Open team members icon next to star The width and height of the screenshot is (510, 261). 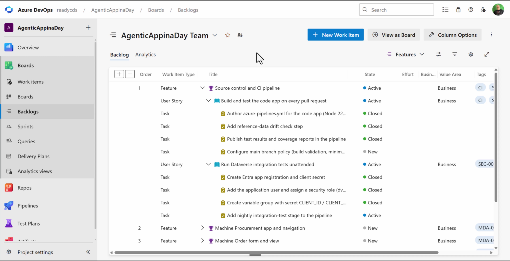click(240, 35)
